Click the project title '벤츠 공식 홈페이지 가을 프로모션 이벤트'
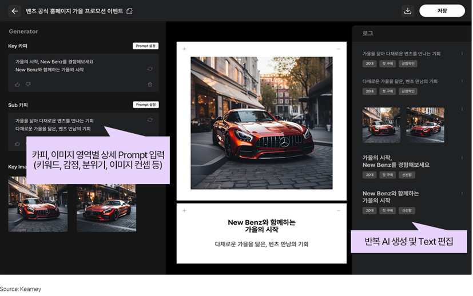The width and height of the screenshot is (473, 296). coord(74,11)
